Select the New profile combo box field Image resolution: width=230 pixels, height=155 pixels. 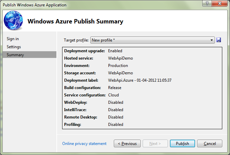coord(152,40)
